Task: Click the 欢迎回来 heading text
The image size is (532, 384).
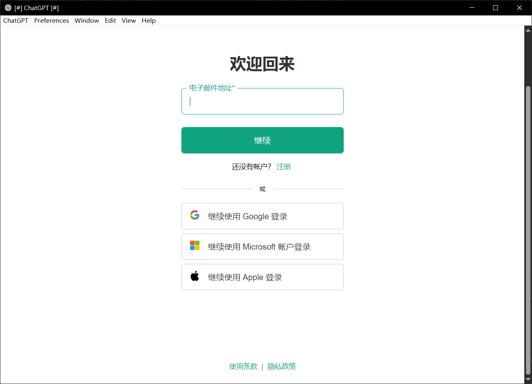Action: [262, 64]
